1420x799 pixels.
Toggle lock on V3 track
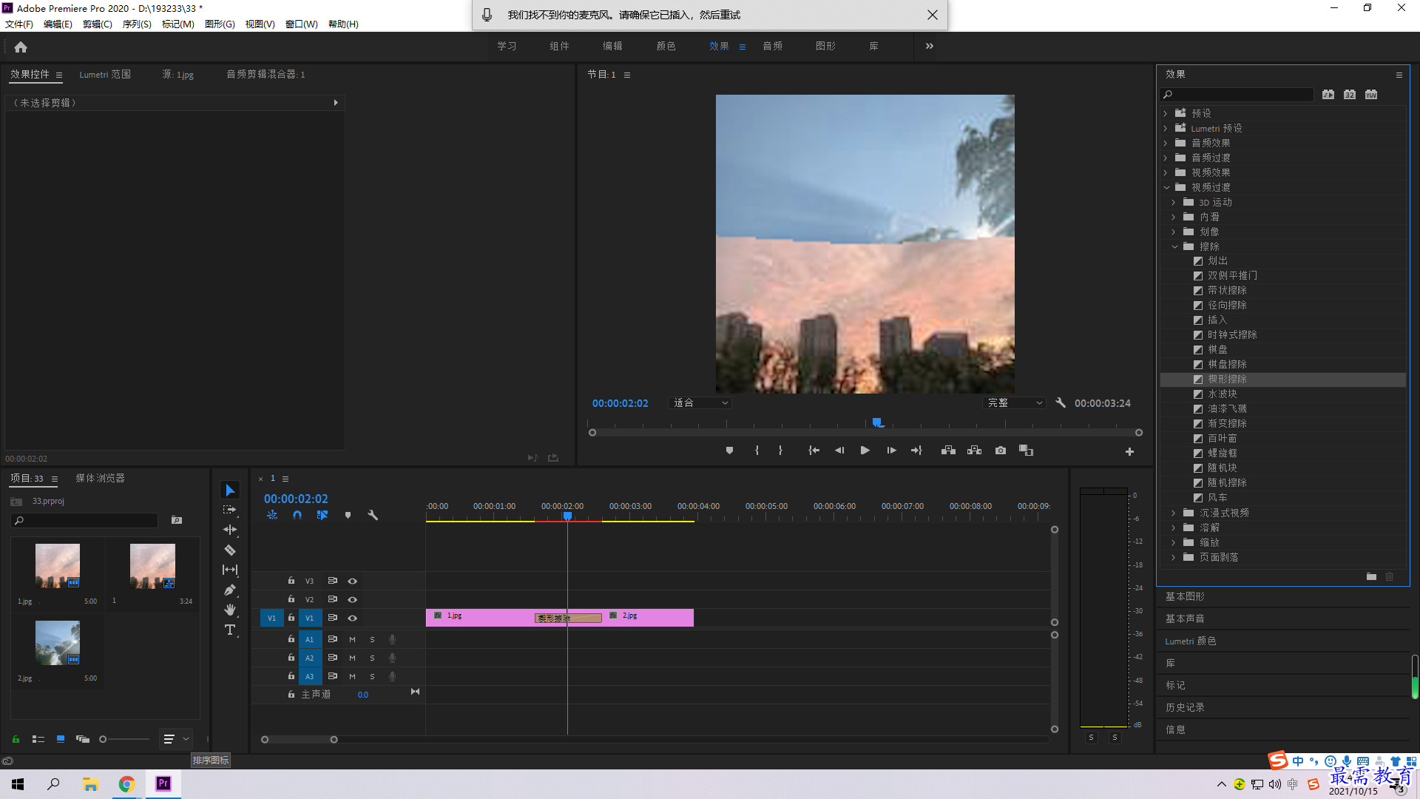coord(291,581)
